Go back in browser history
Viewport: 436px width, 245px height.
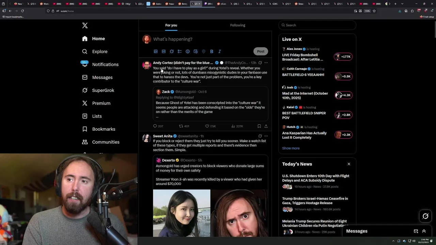pos(10,11)
